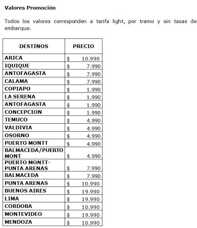Screen dimensions: 197x228
Task: Click the ARICA destination cell
Action: click(x=34, y=58)
